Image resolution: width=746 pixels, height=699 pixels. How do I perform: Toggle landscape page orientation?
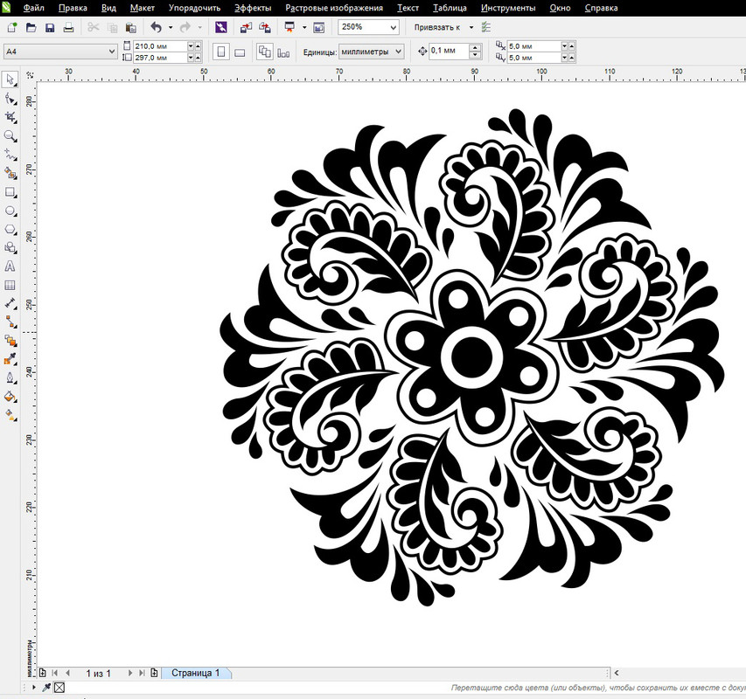click(x=240, y=52)
